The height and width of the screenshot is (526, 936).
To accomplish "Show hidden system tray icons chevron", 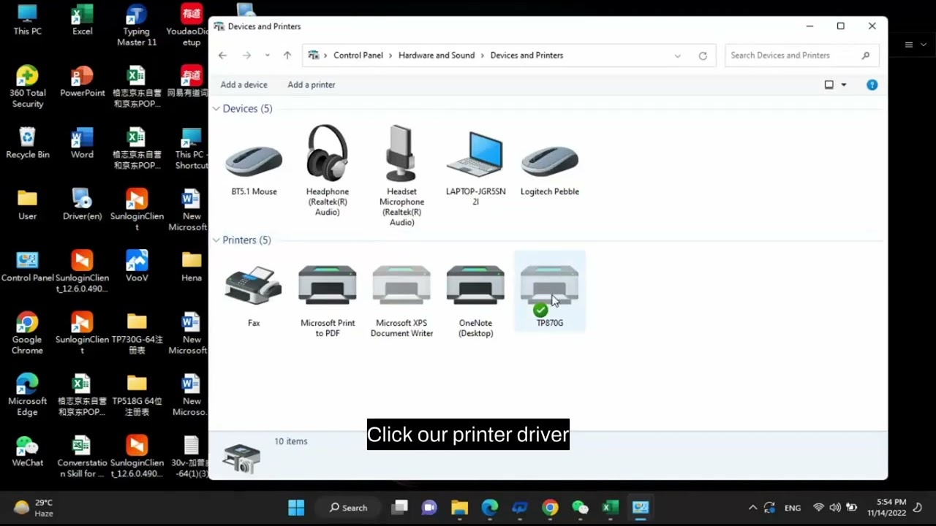I will (752, 508).
